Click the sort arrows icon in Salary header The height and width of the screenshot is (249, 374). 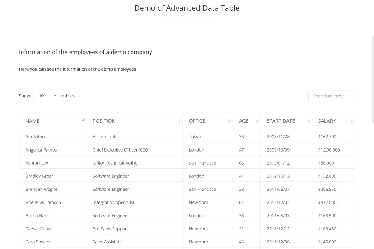point(352,121)
